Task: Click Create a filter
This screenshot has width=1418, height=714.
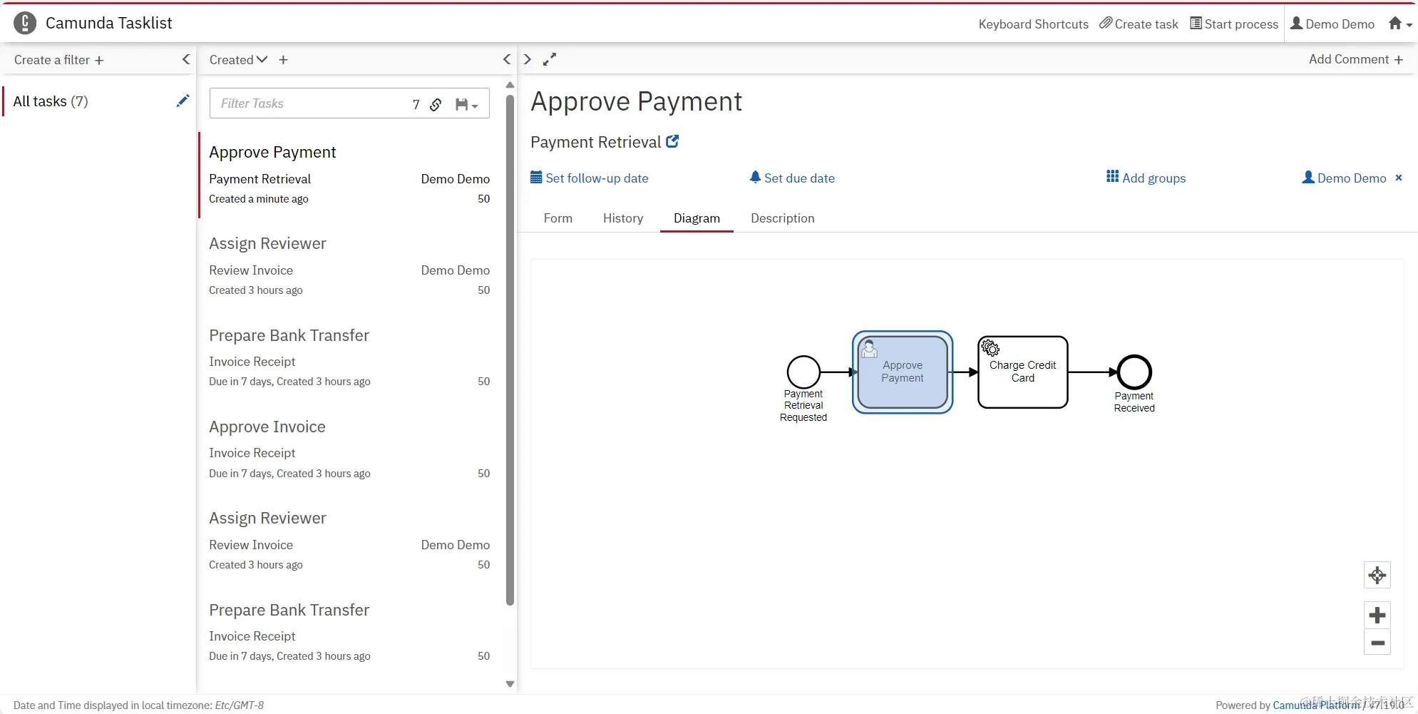Action: point(59,60)
